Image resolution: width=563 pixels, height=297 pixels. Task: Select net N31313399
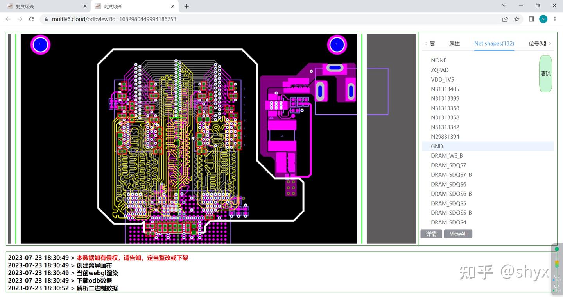tap(488, 98)
